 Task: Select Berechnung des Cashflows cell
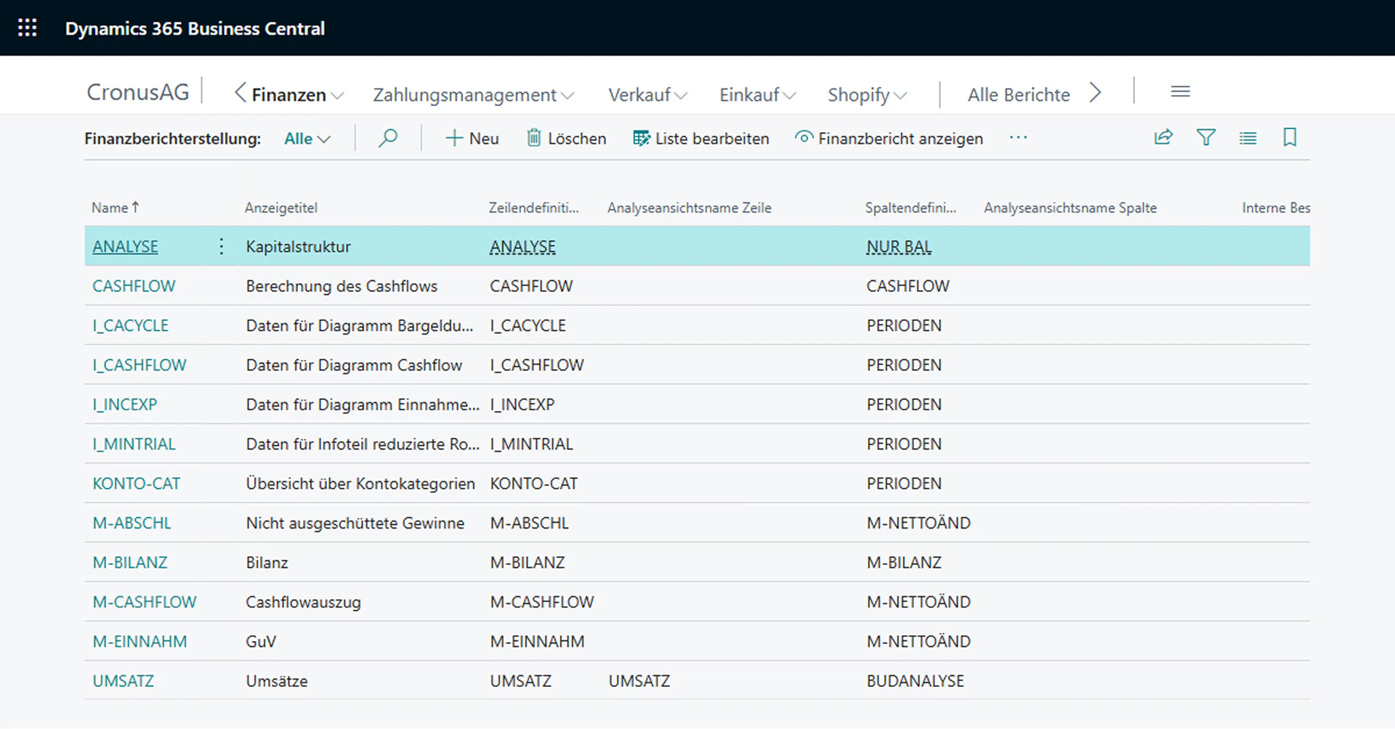341,286
